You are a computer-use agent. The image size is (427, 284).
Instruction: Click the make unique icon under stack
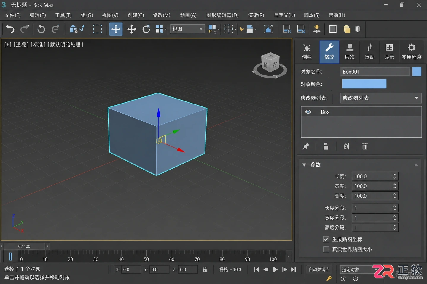click(346, 146)
